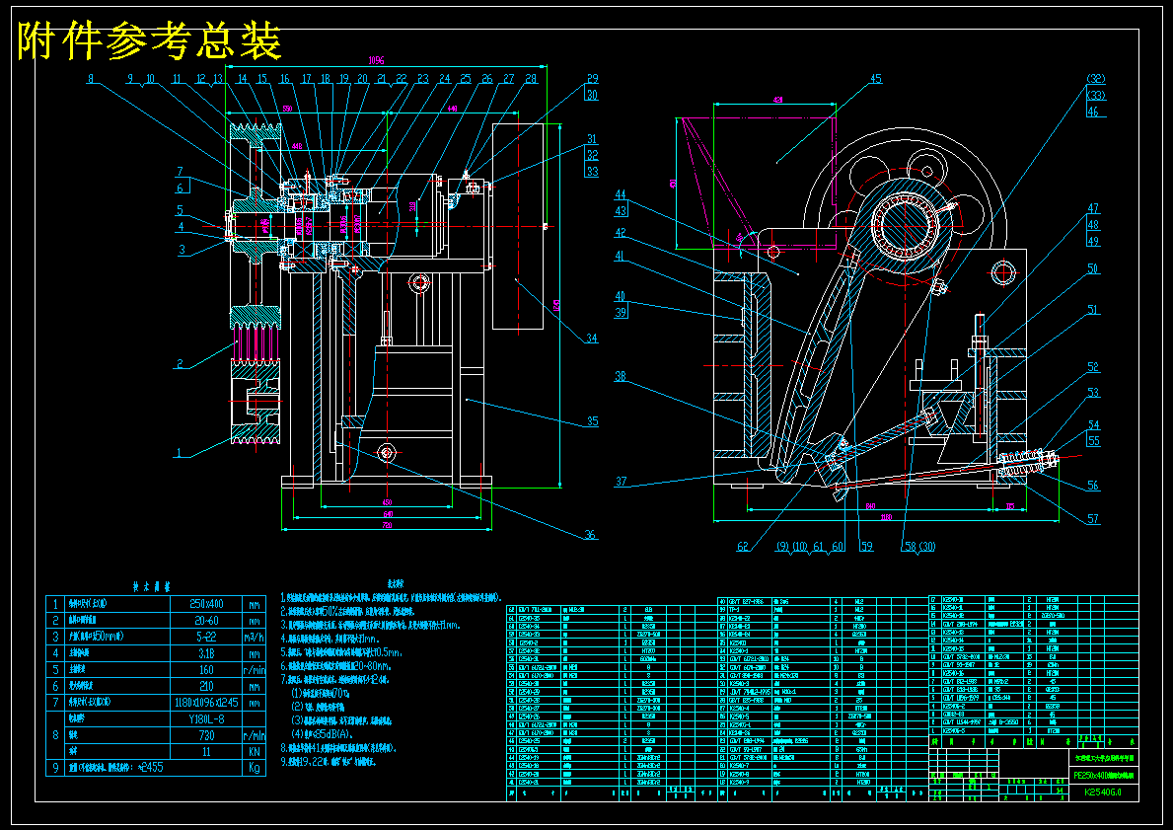Click part callout number 38

621,376
